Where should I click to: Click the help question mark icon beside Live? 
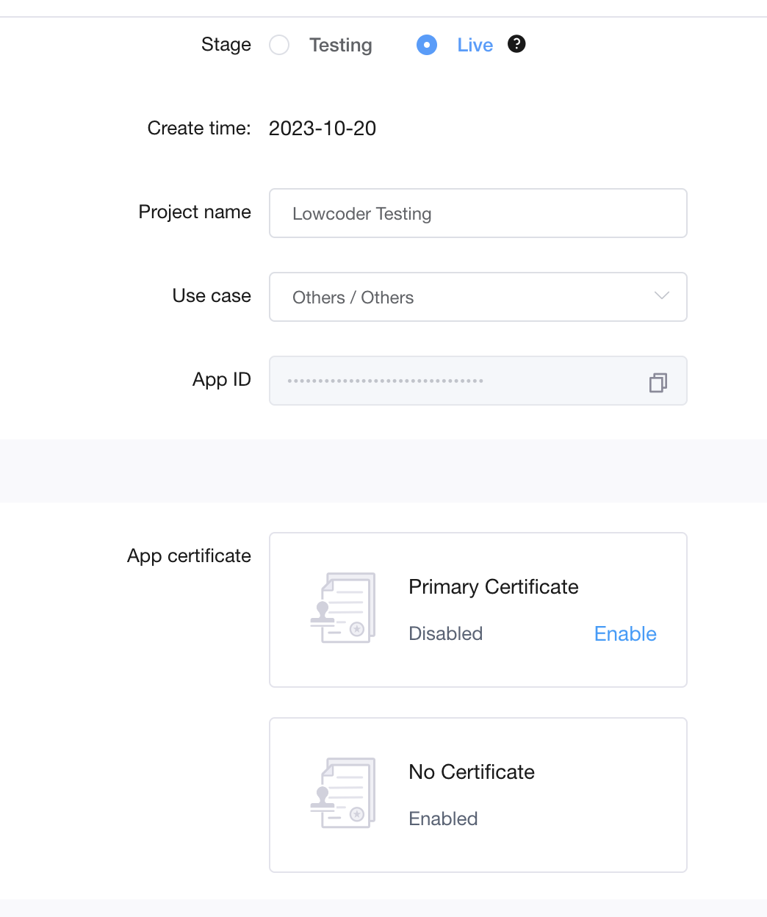[517, 44]
